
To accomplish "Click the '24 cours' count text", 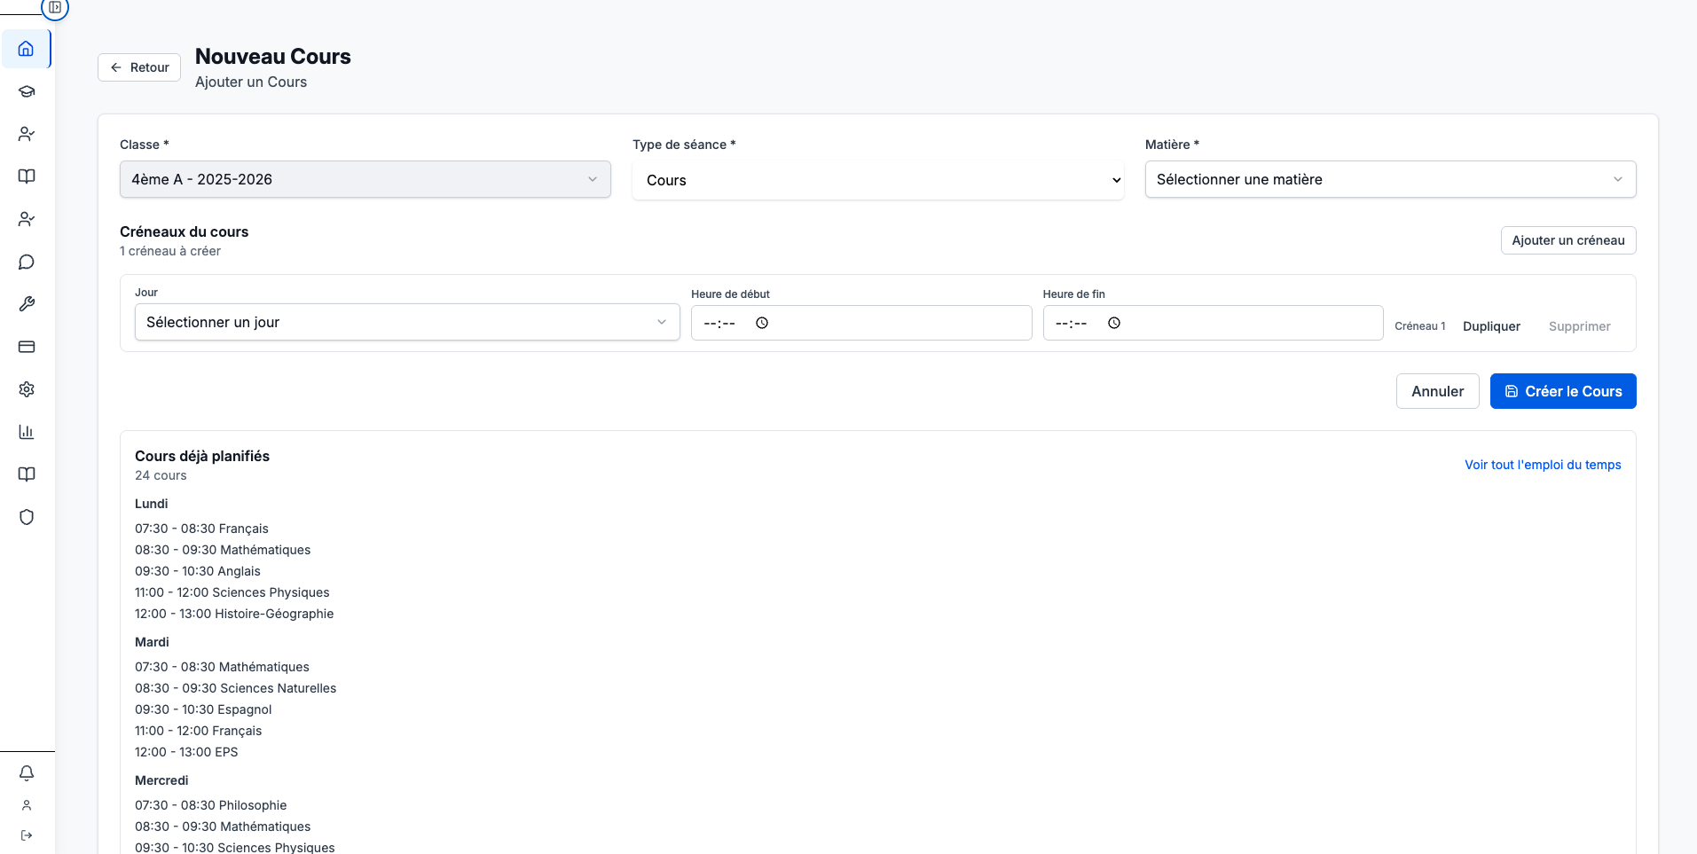I will point(161,475).
